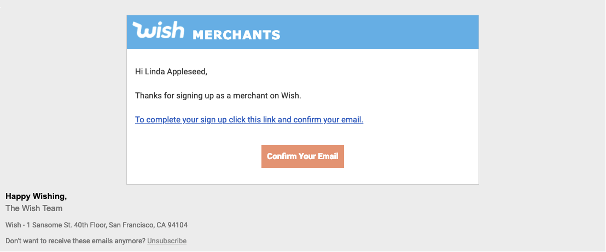Viewport: 606px width, 252px height.
Task: Click the name Appleseed in the greeting
Action: [187, 72]
